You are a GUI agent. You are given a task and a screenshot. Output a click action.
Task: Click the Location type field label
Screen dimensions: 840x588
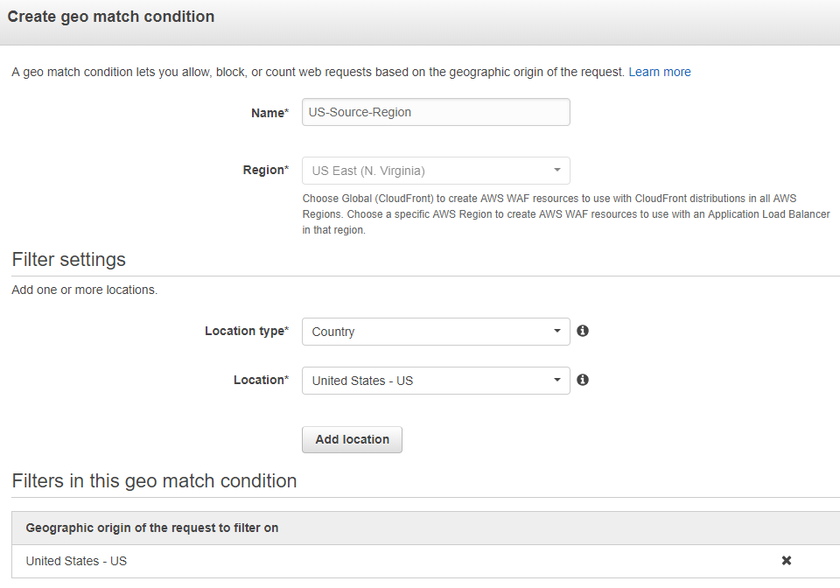246,332
